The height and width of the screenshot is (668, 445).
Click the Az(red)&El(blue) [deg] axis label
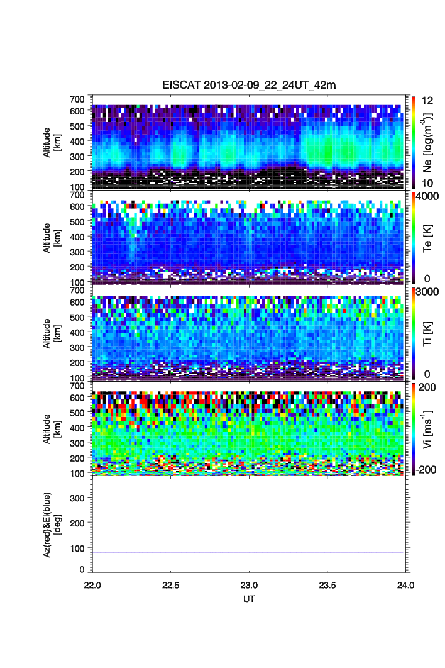click(52, 525)
